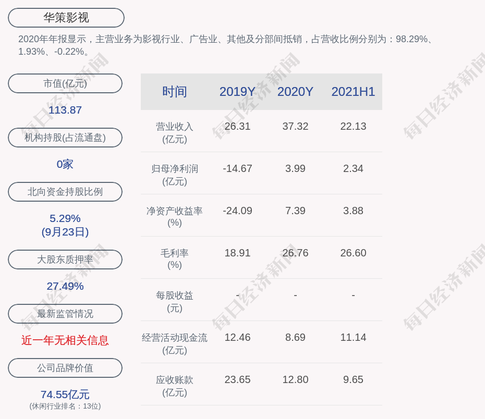Select the northbound holding value 5.29%

pyautogui.click(x=65, y=218)
